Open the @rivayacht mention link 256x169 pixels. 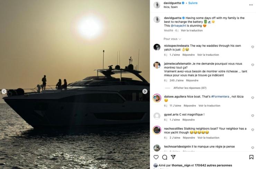point(178,26)
